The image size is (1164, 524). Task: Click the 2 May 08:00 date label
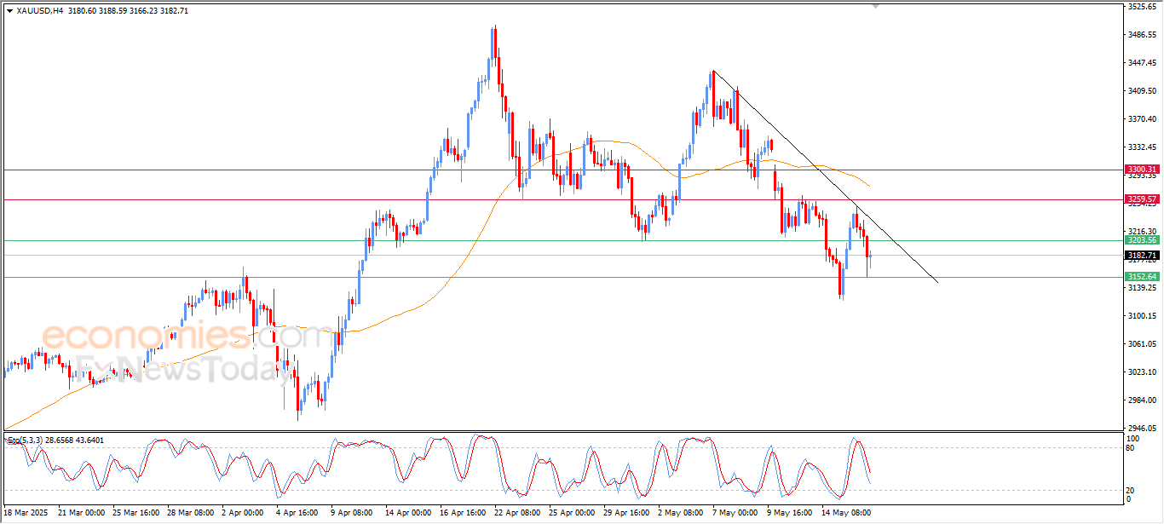[681, 513]
